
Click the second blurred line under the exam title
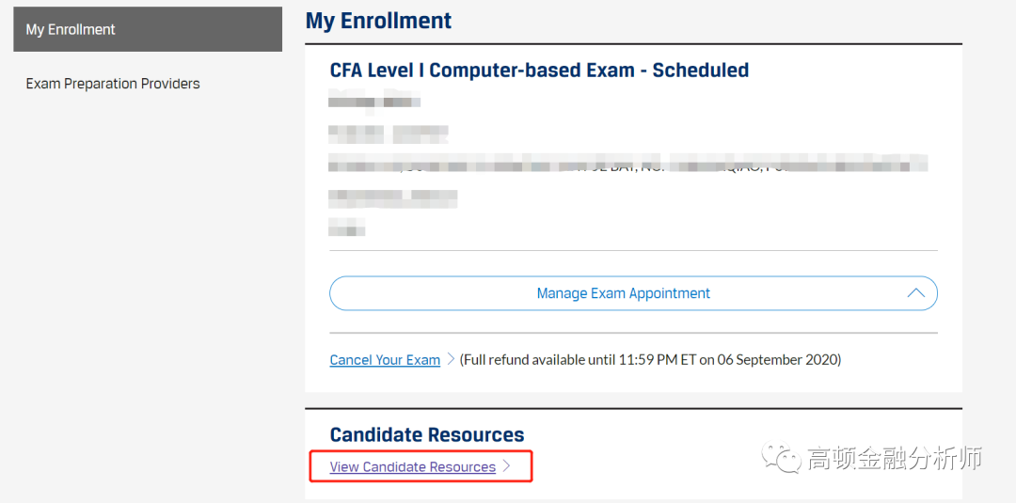click(389, 134)
